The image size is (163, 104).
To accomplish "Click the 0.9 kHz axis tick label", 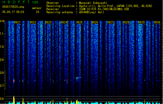I will (x=2, y=60).
